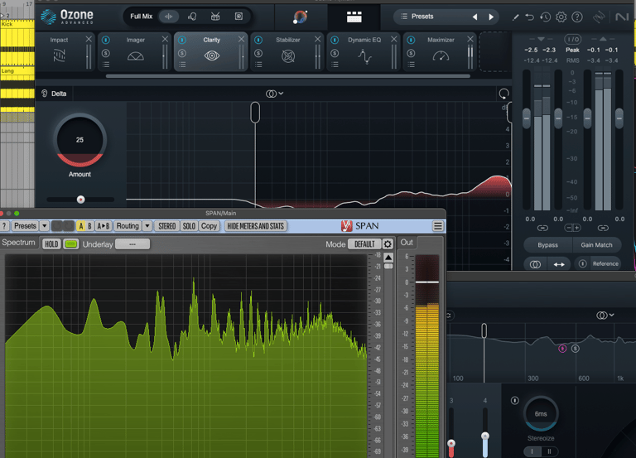Toggle Clarity module power button
The image size is (636, 458).
pos(182,40)
